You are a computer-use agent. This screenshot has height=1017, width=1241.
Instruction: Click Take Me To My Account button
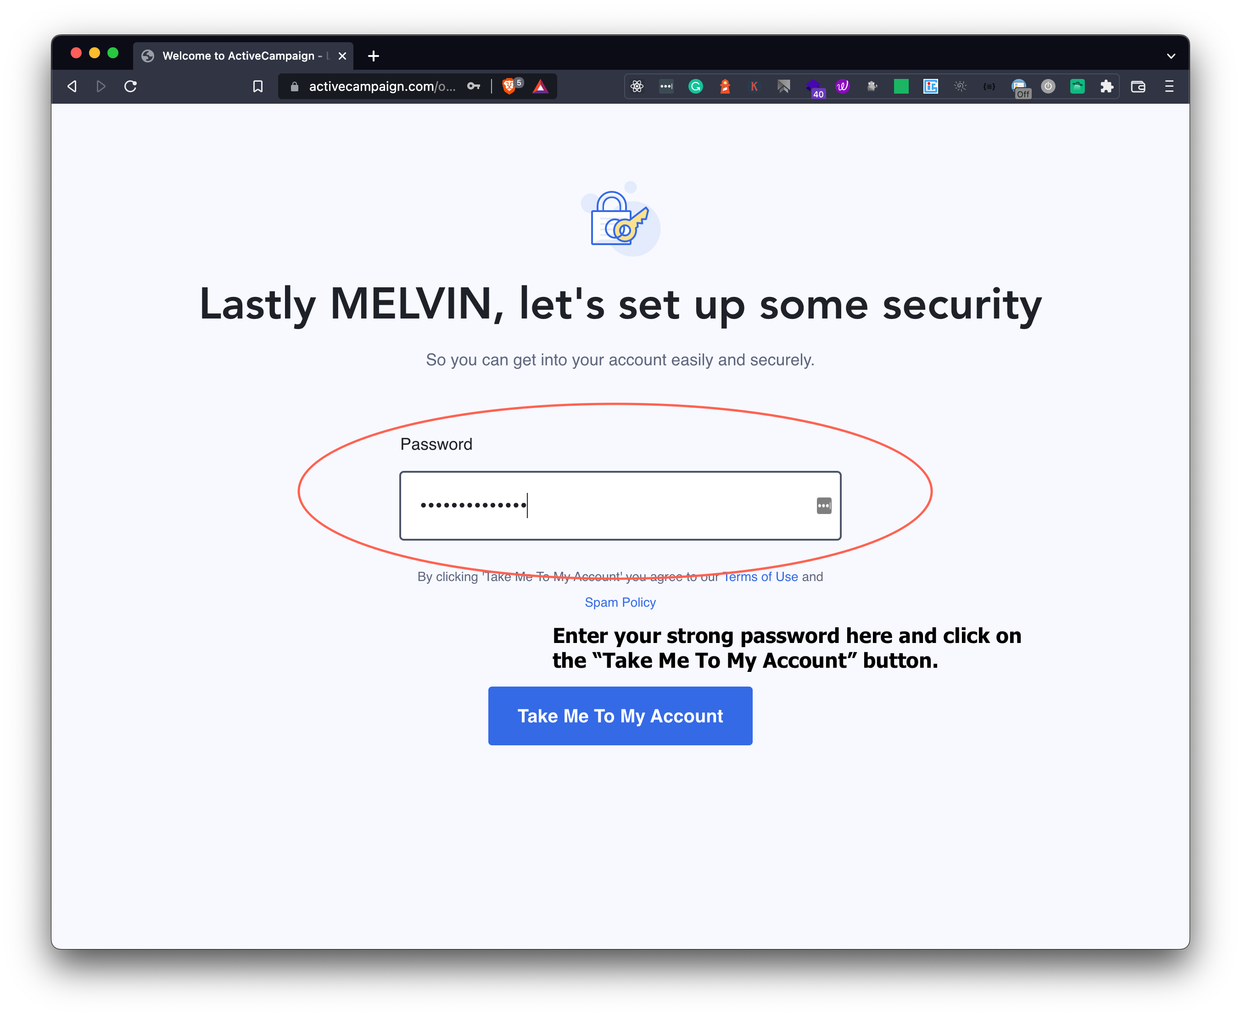point(620,715)
